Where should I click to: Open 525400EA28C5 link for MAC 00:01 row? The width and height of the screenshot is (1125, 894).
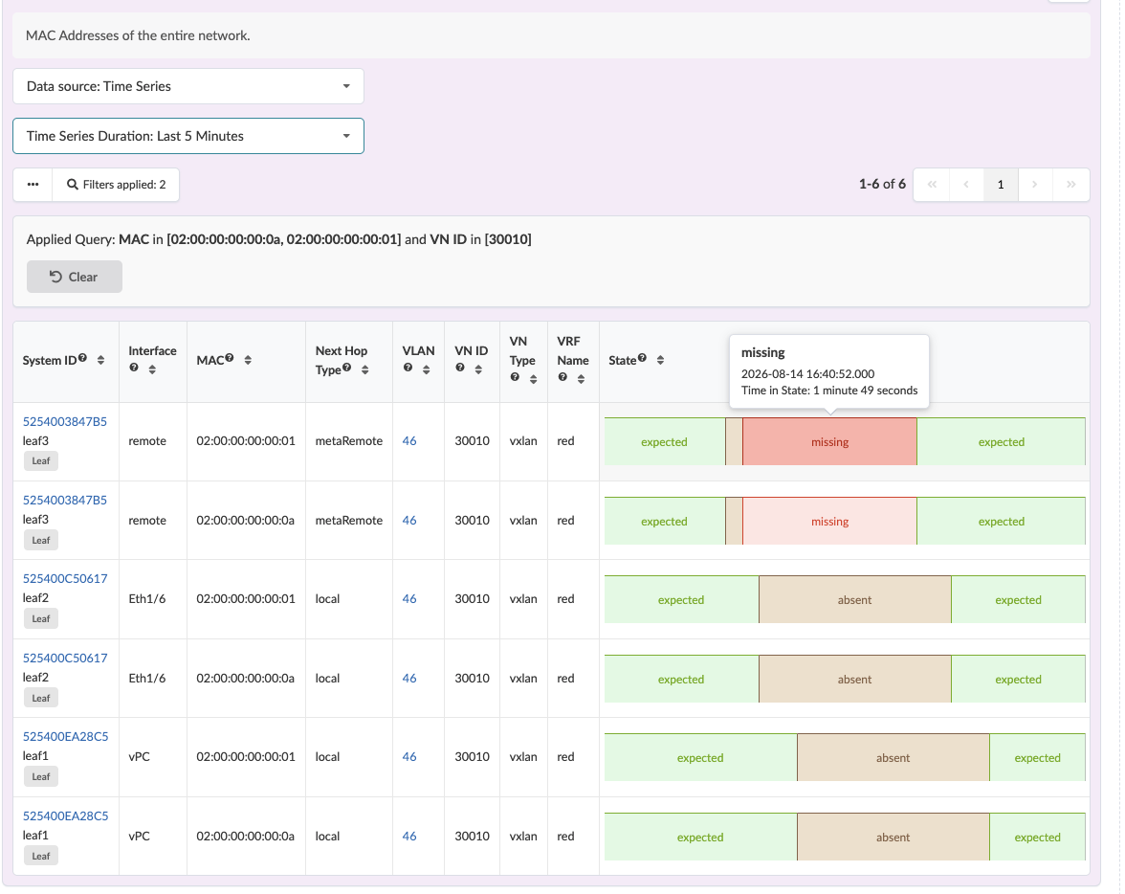click(65, 736)
